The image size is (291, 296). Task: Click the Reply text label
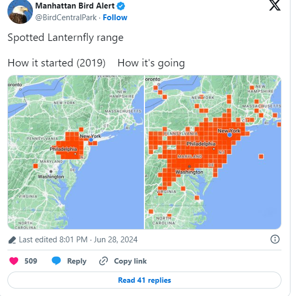point(77,261)
